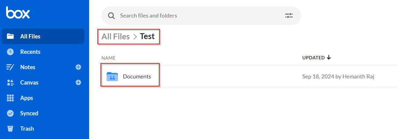The width and height of the screenshot is (397, 139).
Task: Open the Documents folder row
Action: pos(249,76)
